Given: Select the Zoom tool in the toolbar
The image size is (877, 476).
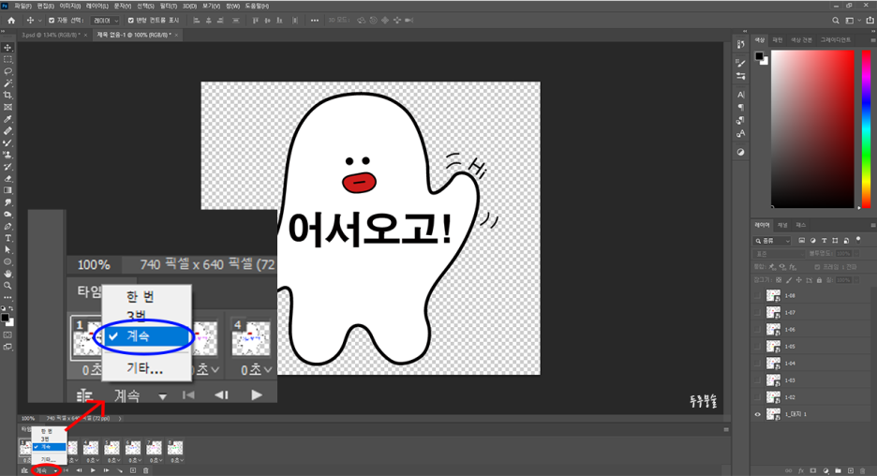Looking at the screenshot, I should (7, 285).
